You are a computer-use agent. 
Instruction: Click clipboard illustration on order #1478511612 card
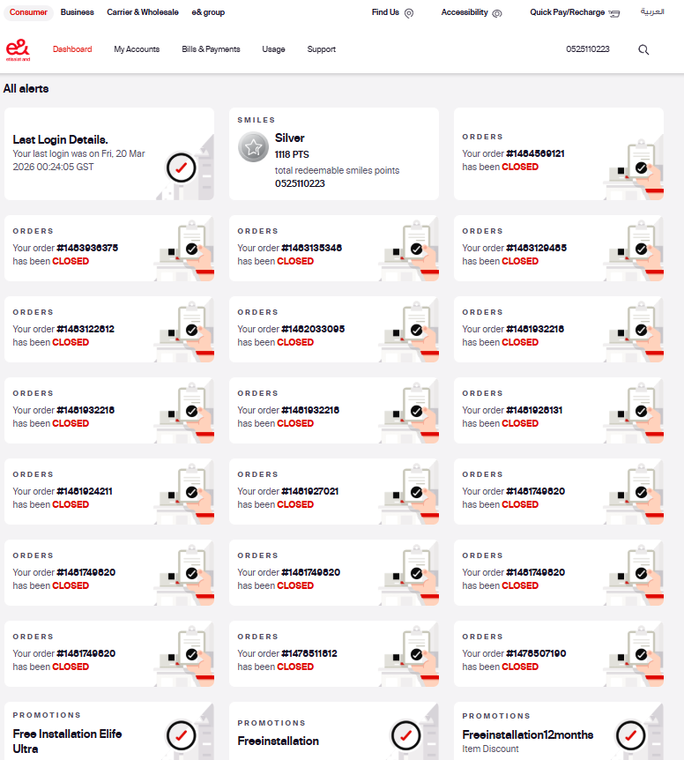coord(410,656)
